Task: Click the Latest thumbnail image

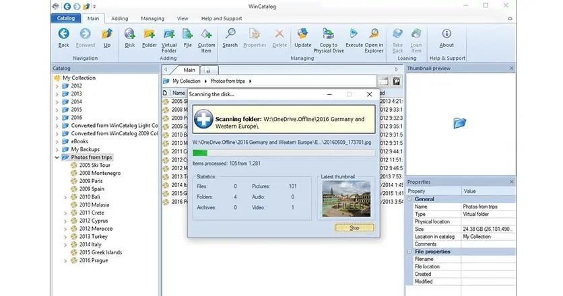Action: [x=346, y=198]
